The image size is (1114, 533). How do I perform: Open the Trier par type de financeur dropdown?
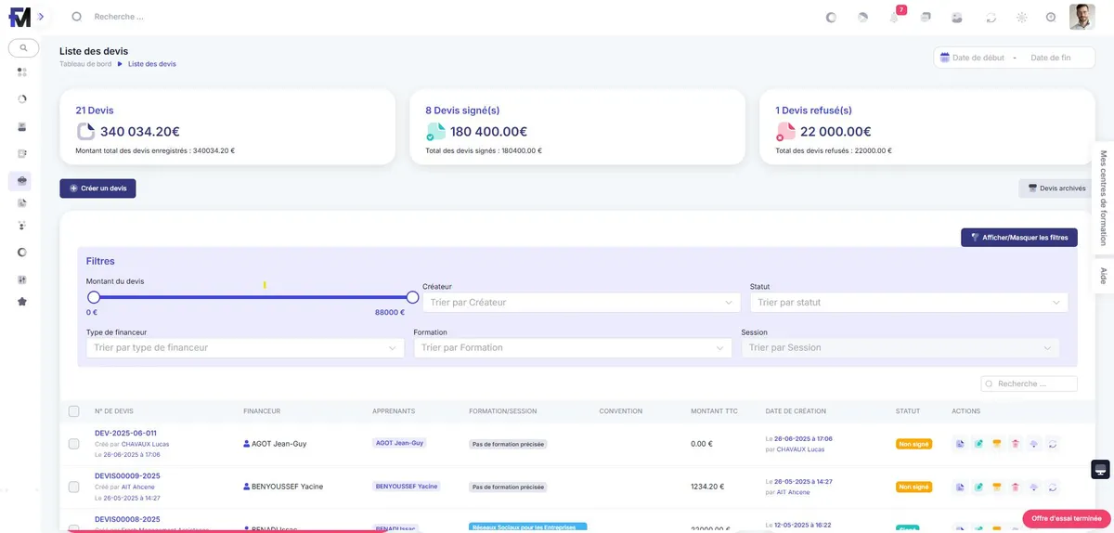tap(245, 347)
